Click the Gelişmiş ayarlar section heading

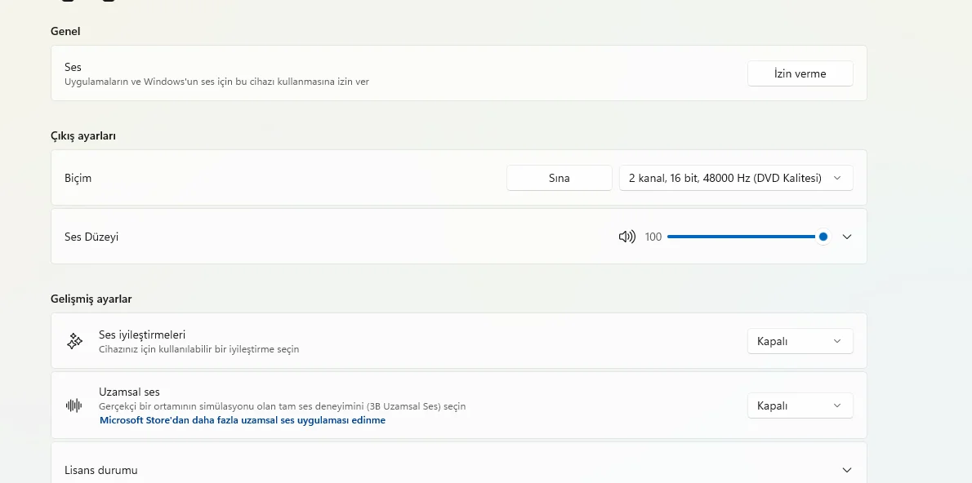click(91, 299)
